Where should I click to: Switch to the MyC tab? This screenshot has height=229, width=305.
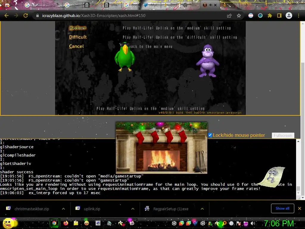151,5
